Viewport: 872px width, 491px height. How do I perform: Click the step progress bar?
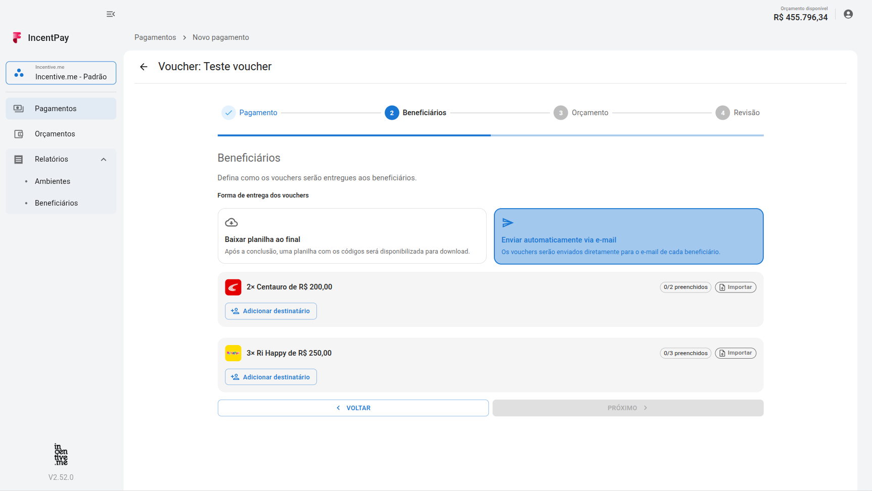point(490,135)
